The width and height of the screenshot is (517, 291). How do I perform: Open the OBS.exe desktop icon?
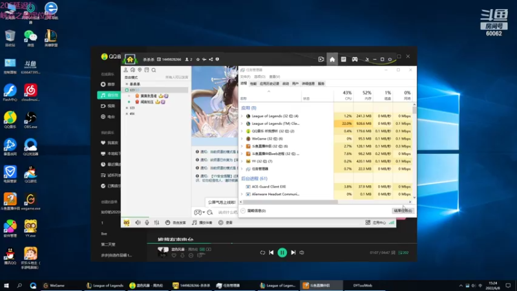30,120
